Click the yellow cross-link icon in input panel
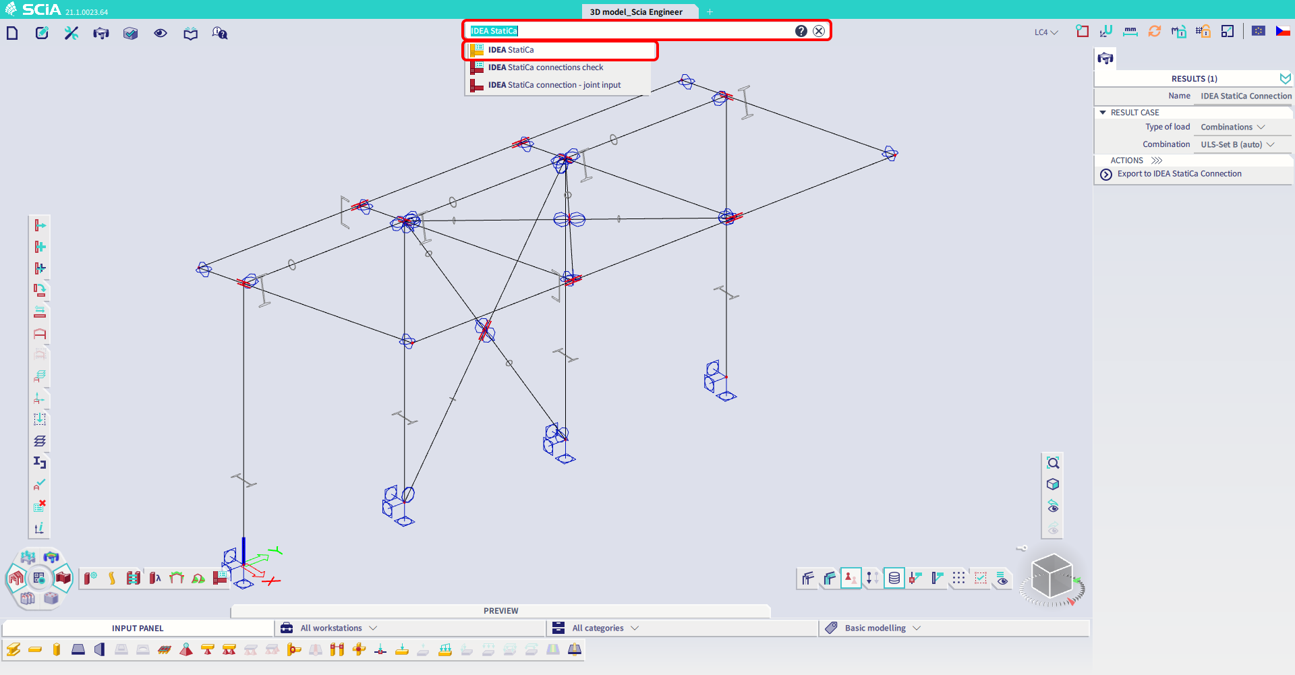The height and width of the screenshot is (675, 1295). tap(359, 649)
